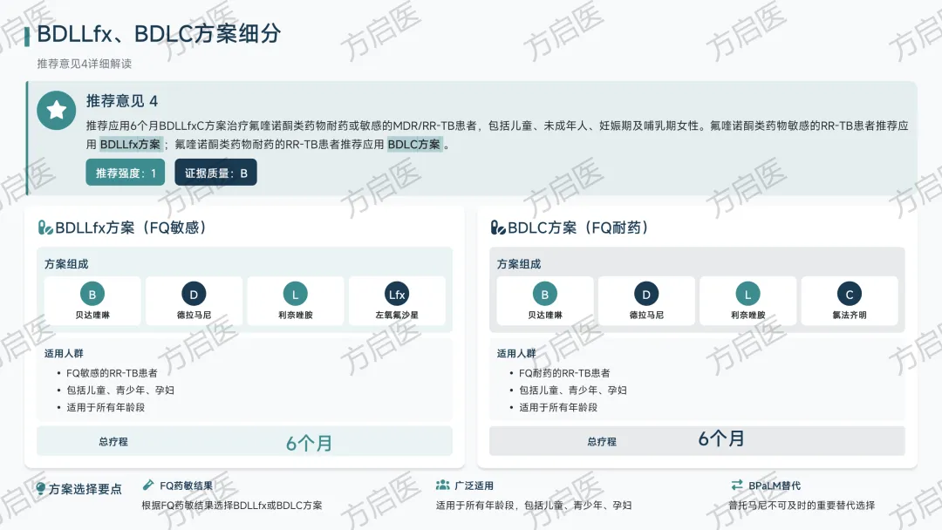
Task: Click the B circle above 贝达喹啉 in BDLLfx card
Action: (x=92, y=294)
